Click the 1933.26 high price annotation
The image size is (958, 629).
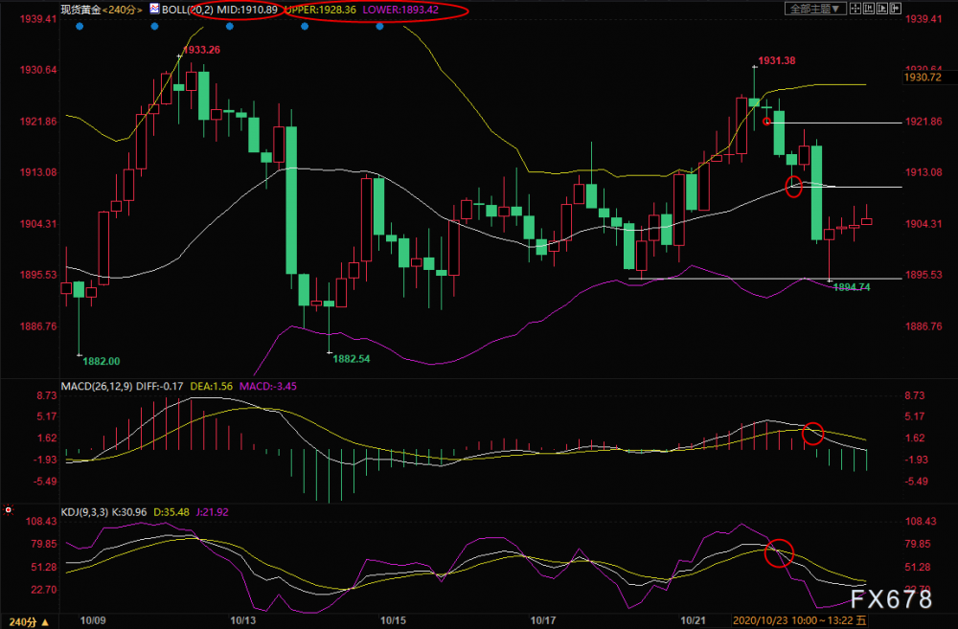201,50
